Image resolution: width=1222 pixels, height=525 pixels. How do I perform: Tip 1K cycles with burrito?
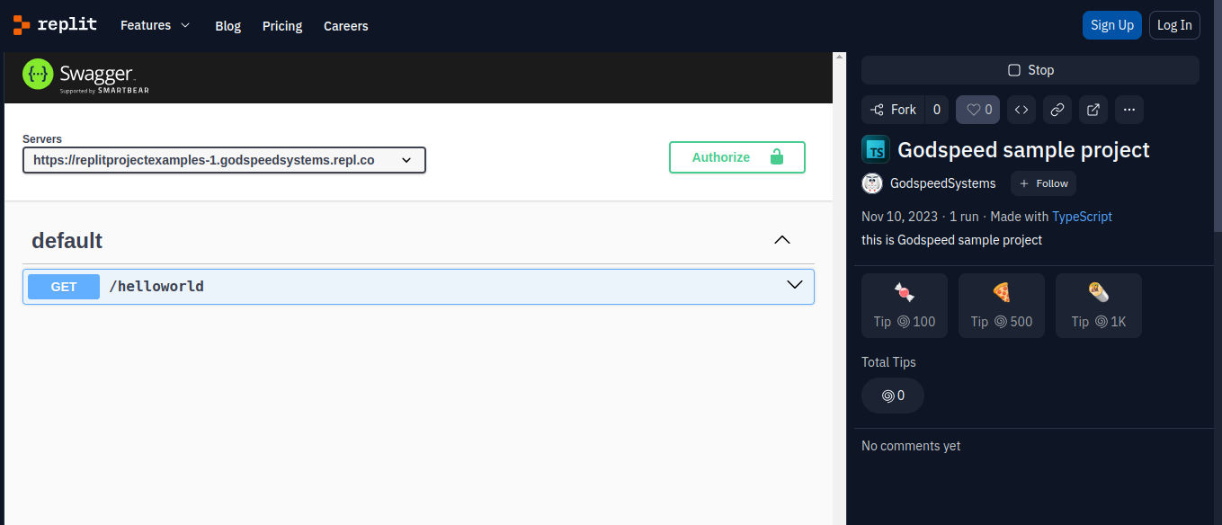[1099, 306]
